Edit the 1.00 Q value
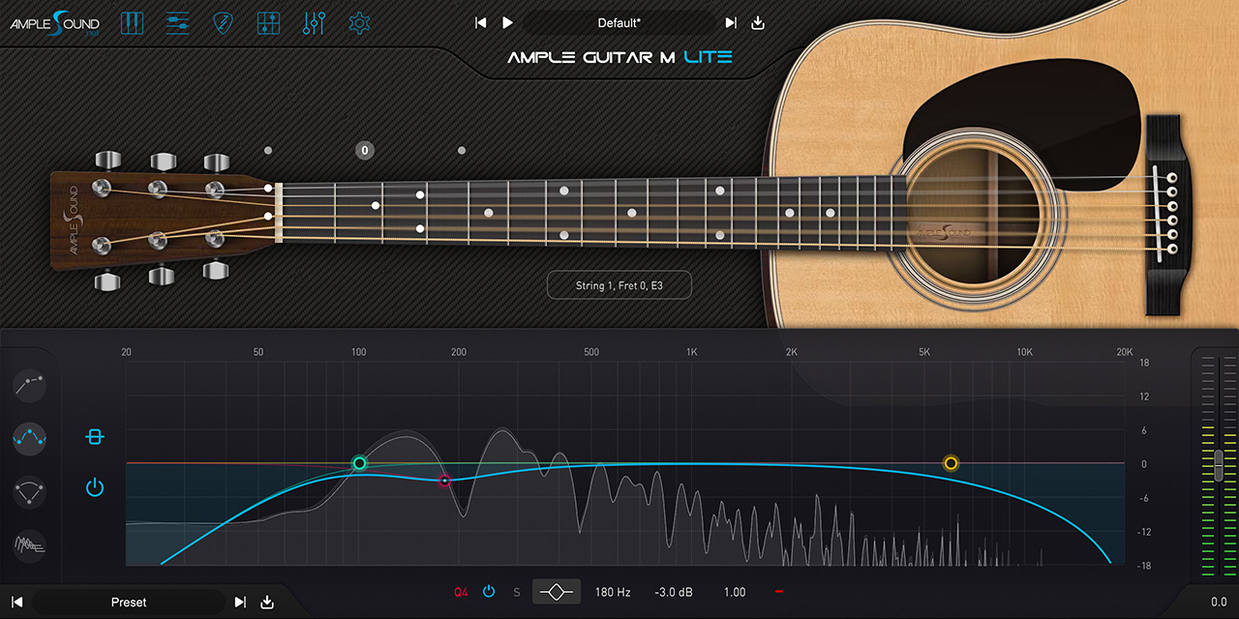Viewport: 1239px width, 619px height. tap(735, 592)
